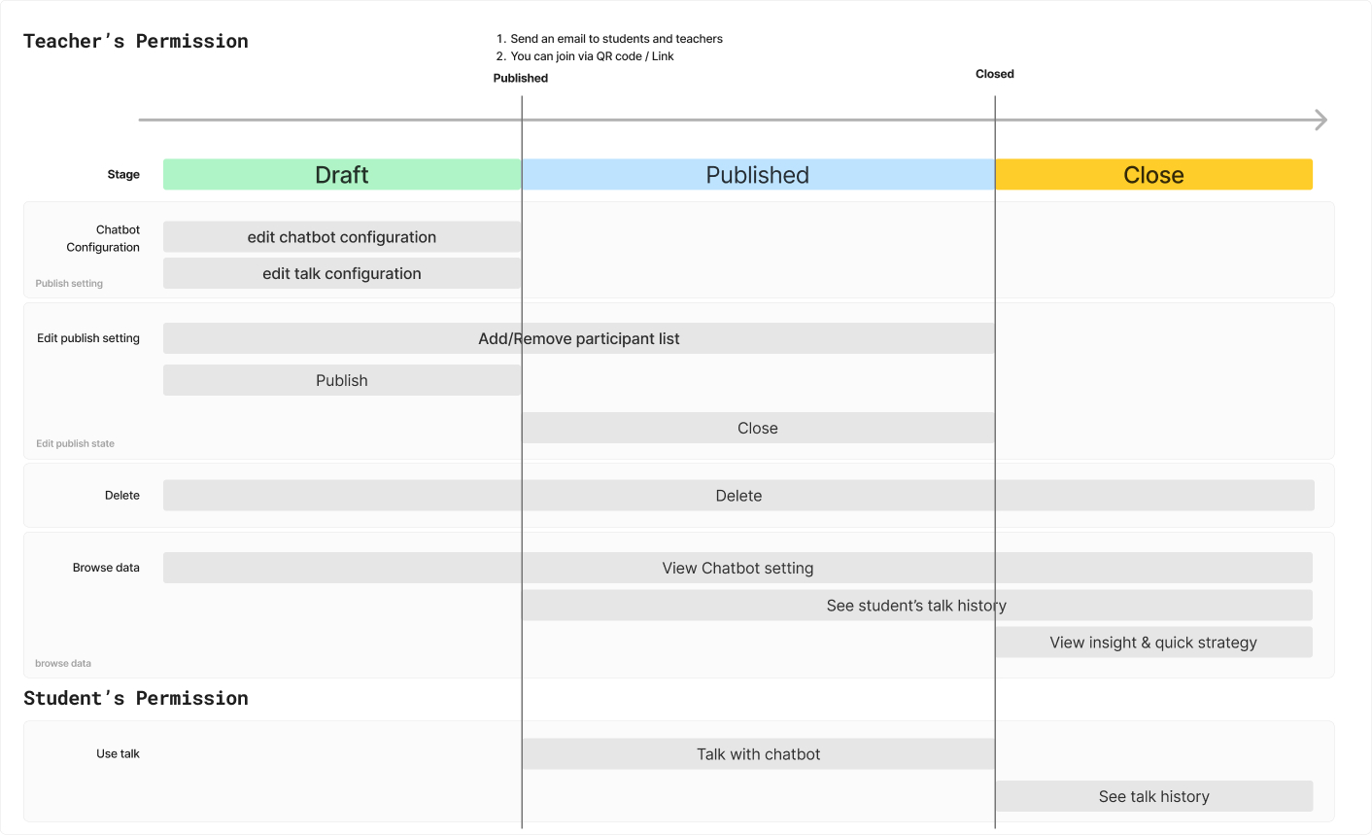Click the bold Published timeline marker label
The height and width of the screenshot is (835, 1372).
click(521, 79)
